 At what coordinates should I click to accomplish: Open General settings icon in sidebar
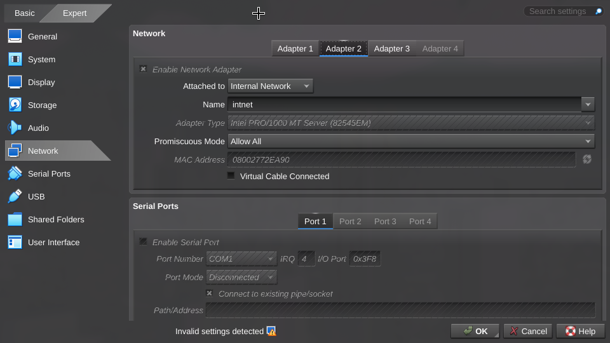[x=15, y=36]
